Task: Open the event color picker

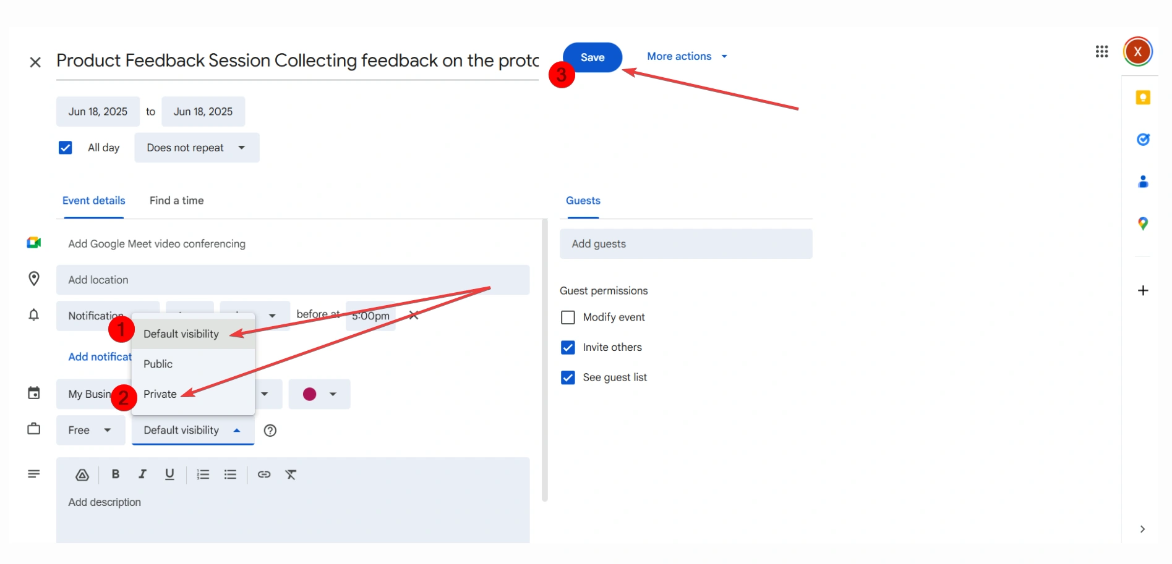Action: (319, 394)
